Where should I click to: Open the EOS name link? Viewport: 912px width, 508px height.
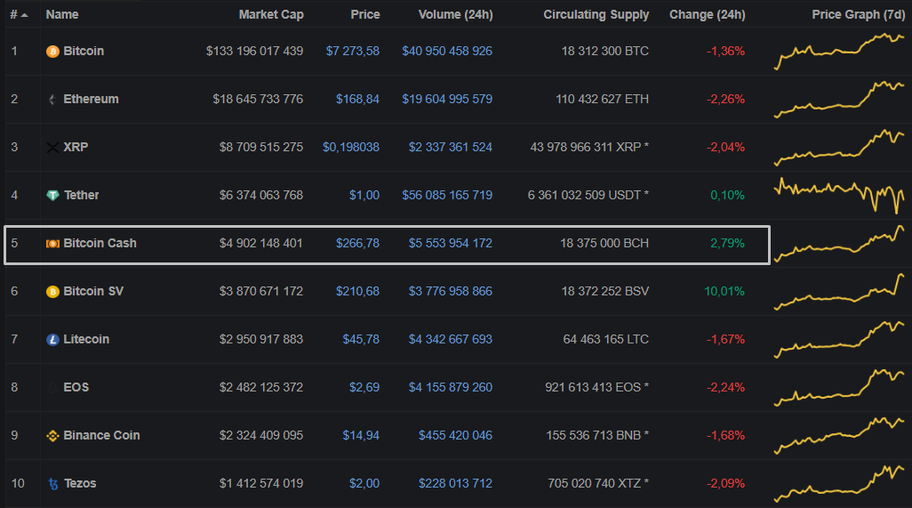(x=76, y=388)
